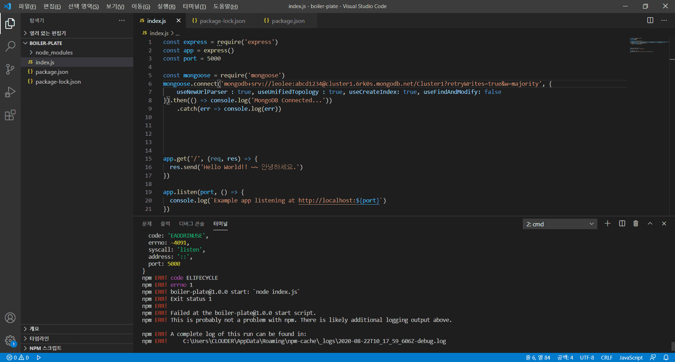Viewport: 675px width, 362px height.
Task: Open breadcrumb ellipsis symbol picker
Action: click(178, 33)
